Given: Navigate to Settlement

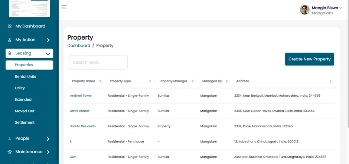Looking at the screenshot, I should tap(25, 123).
